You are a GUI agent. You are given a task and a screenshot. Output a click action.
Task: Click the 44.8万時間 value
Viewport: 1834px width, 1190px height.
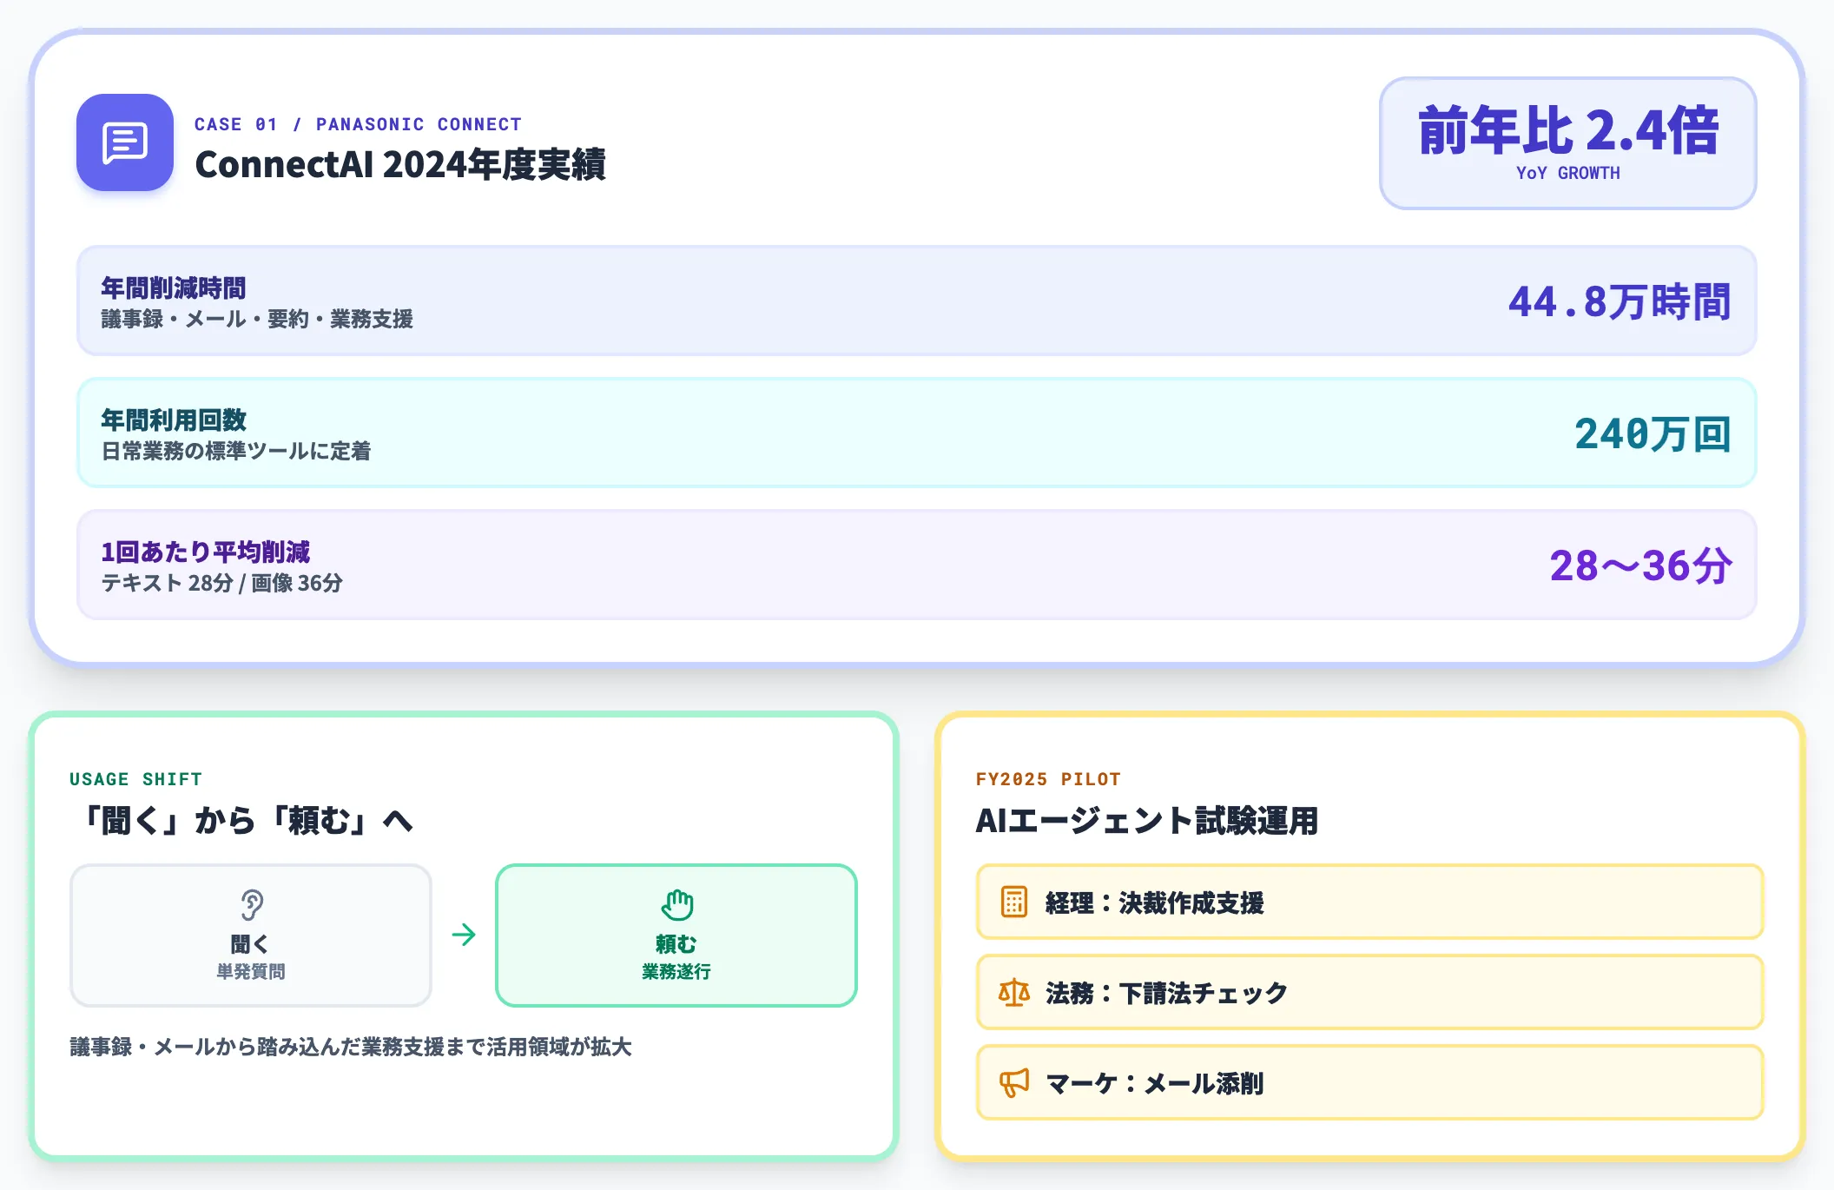[x=1620, y=302]
